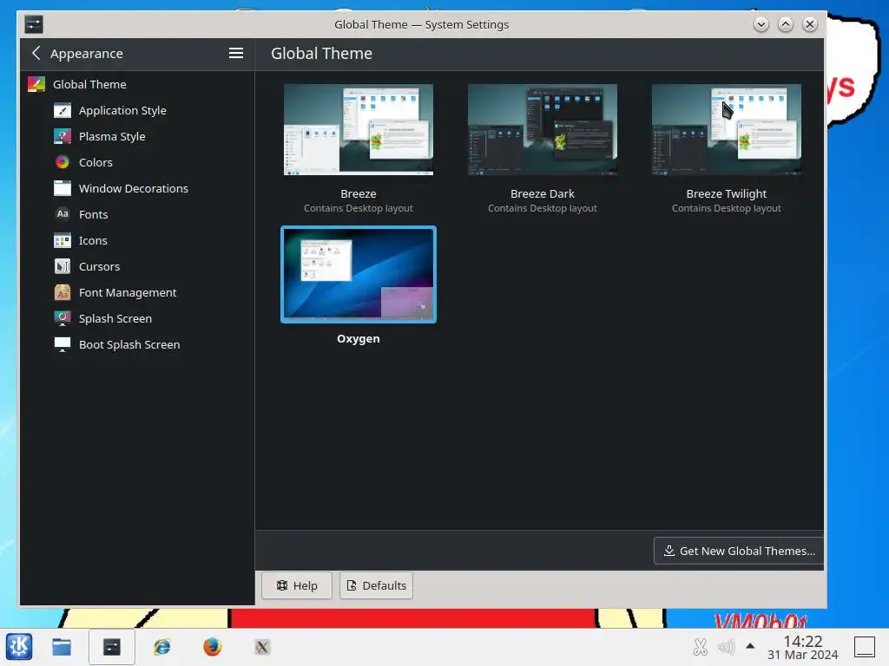Click the 'Breeze Twilight' theme name text
This screenshot has width=889, height=666.
click(x=727, y=193)
